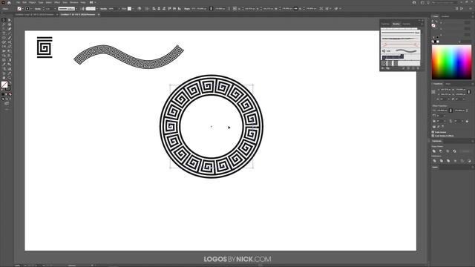Toggle constrain proportions link in Transform panel
Image resolution: width=475 pixels, height=267 pixels.
[x=469, y=92]
